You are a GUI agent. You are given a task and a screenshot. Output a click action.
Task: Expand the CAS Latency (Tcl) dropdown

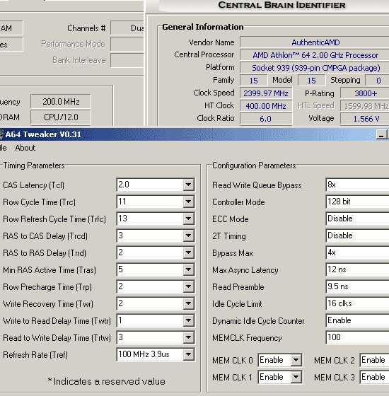(x=188, y=185)
